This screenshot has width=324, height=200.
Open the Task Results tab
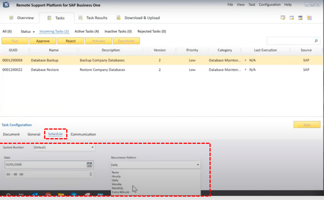tap(93, 18)
